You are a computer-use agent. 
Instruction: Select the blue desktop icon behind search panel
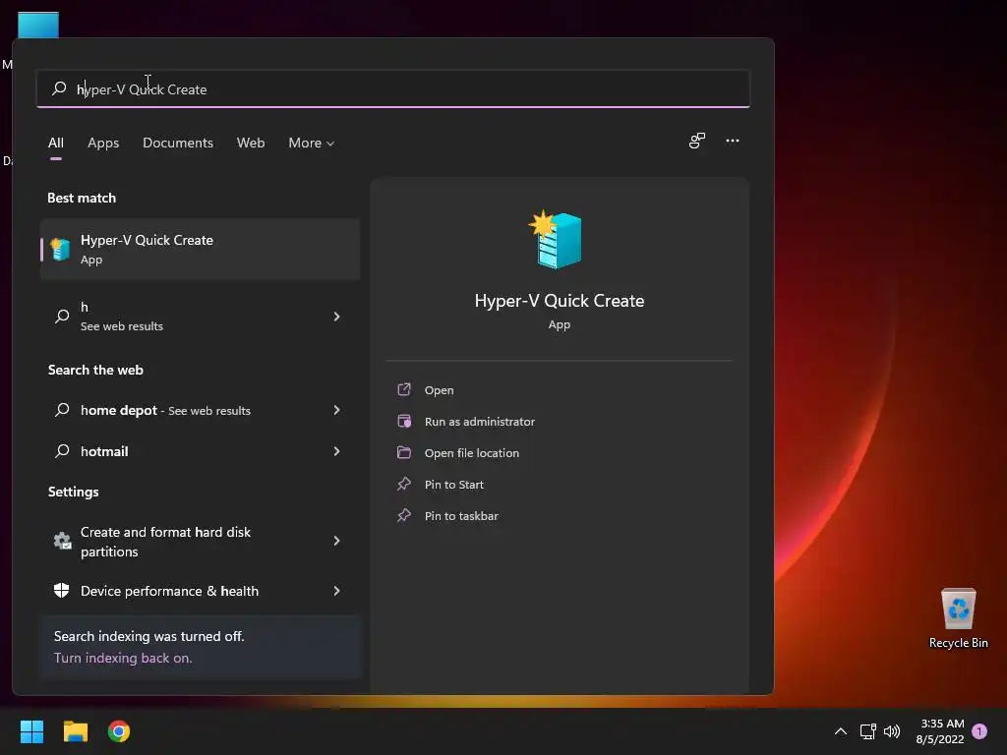pos(38,25)
